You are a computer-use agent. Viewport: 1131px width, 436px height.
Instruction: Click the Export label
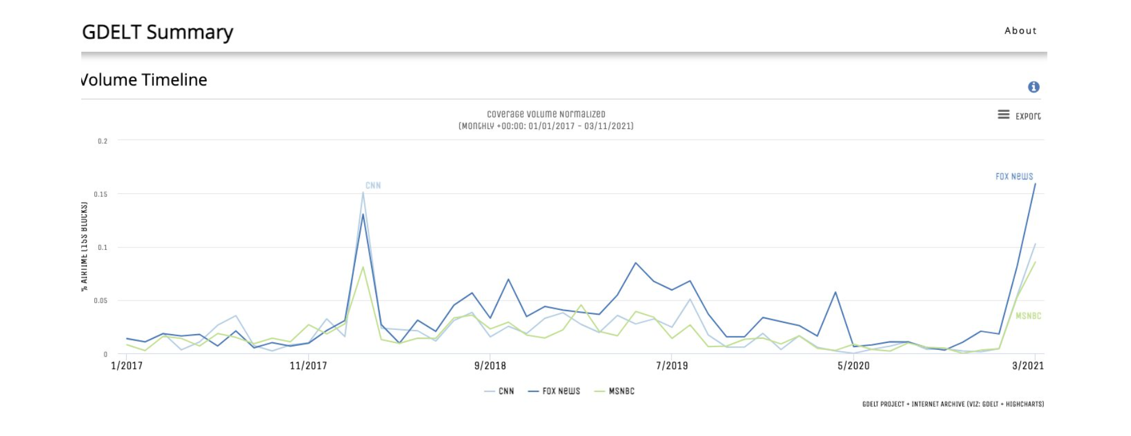[x=1028, y=116]
